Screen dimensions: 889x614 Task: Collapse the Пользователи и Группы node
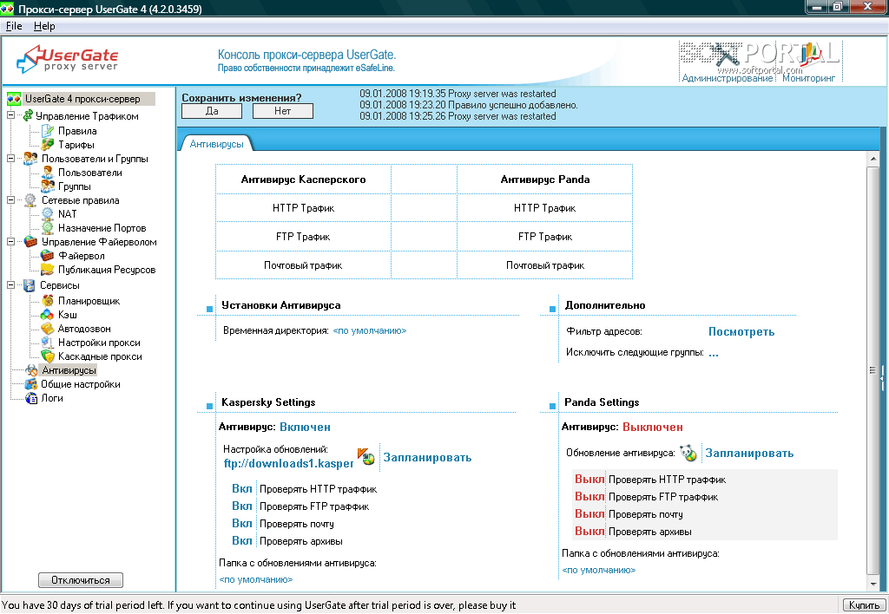click(10, 159)
